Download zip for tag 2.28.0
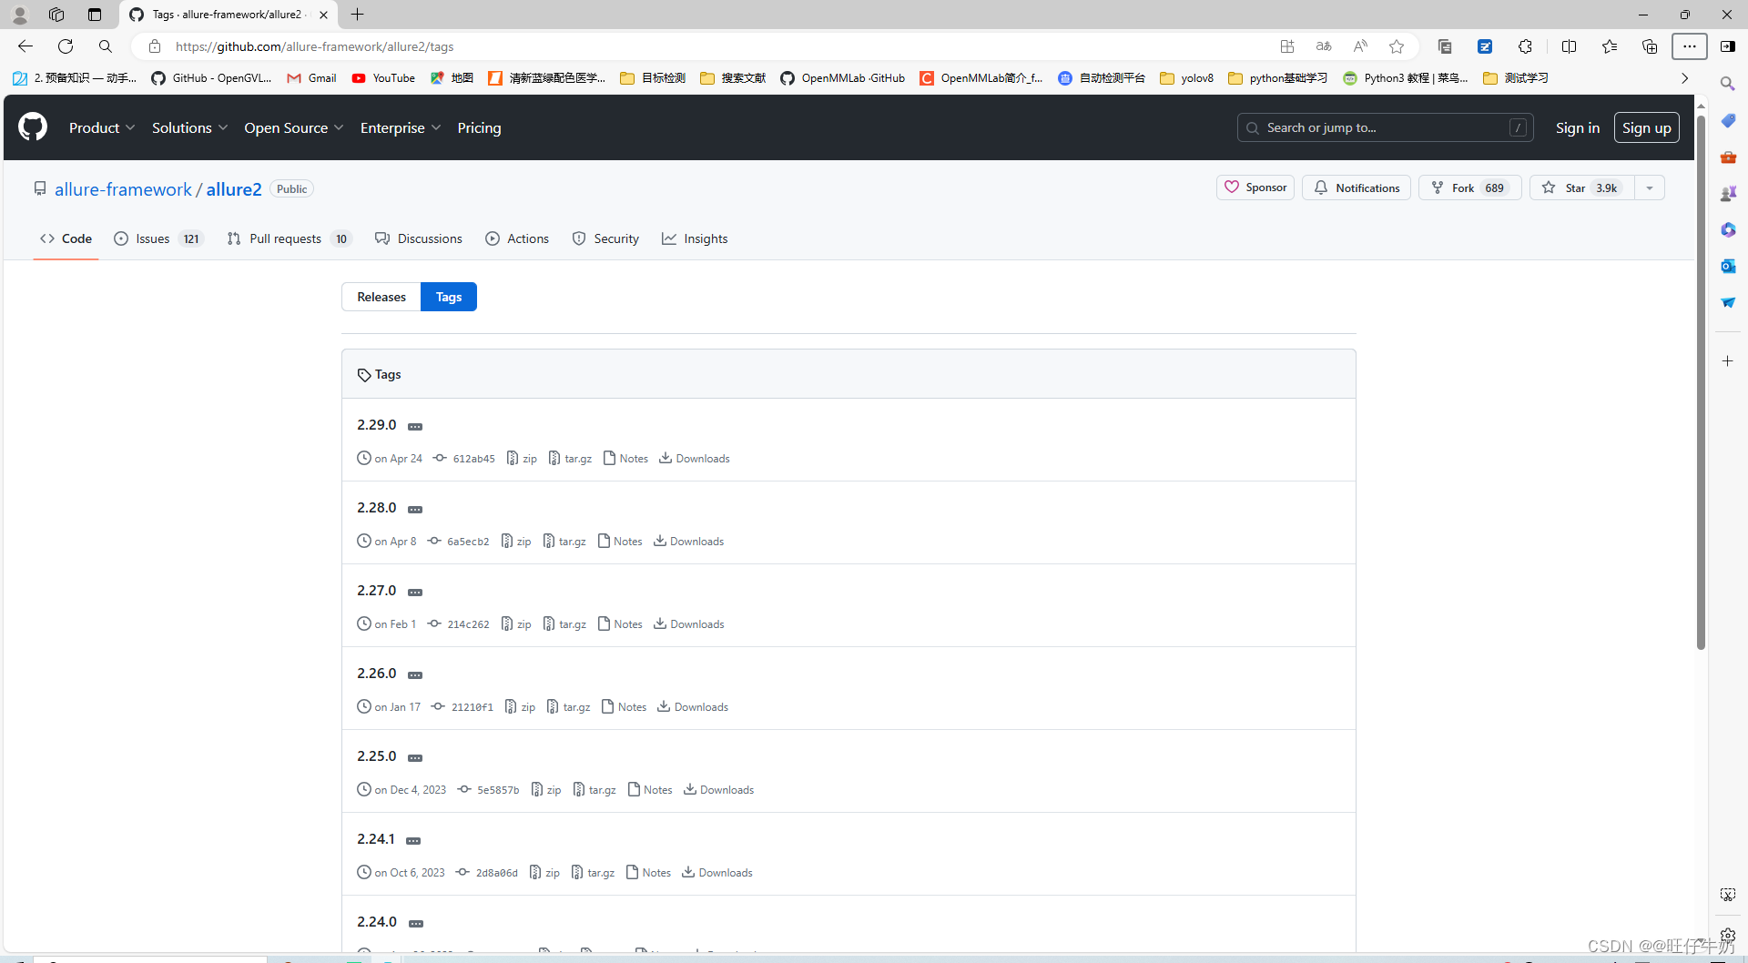 tap(516, 542)
